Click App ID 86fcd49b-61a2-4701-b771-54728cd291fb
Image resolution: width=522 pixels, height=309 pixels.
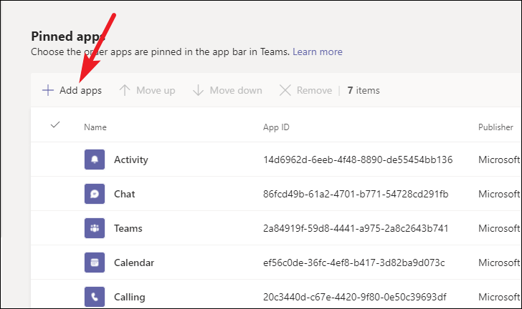click(356, 194)
